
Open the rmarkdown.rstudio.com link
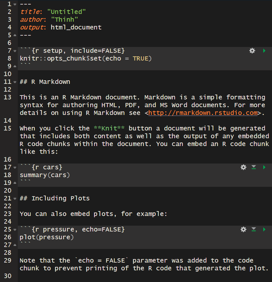tap(203, 113)
